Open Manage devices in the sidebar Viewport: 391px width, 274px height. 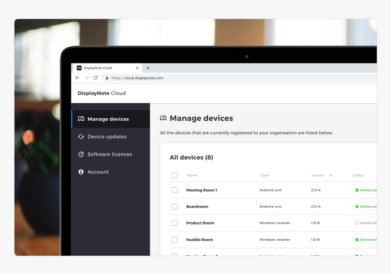111,119
